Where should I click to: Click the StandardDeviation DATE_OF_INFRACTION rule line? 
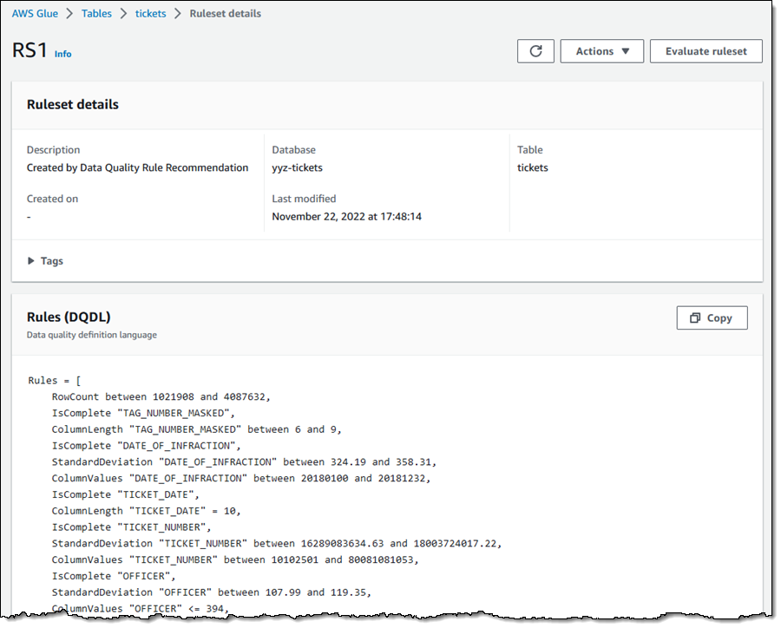point(244,462)
